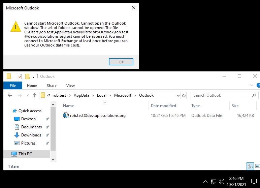This screenshot has height=188, width=260.
Task: Switch to the Share ribbon tab
Action: coord(52,86)
